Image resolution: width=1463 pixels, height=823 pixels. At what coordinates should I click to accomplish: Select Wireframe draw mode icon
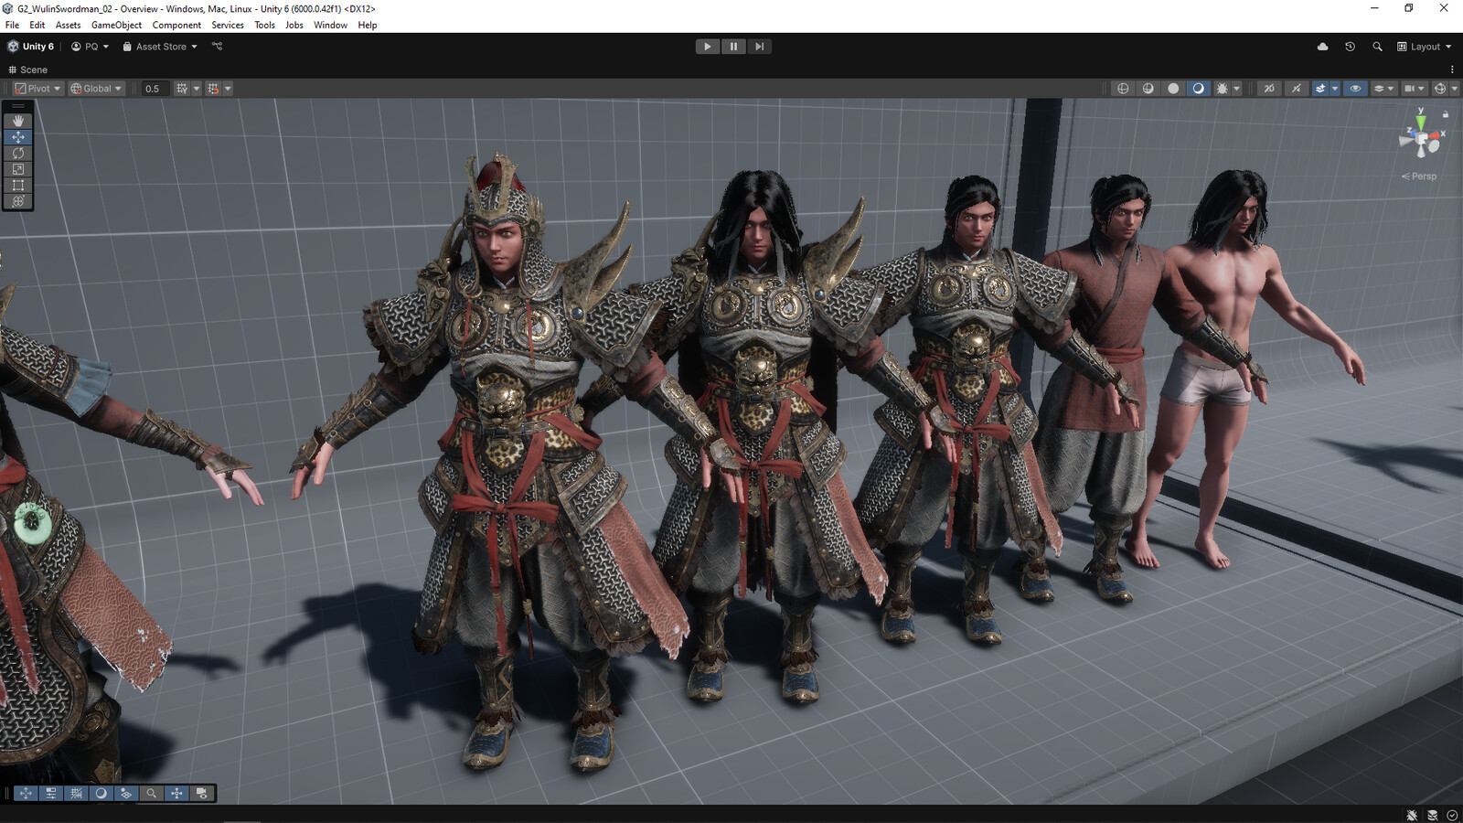click(x=1123, y=89)
